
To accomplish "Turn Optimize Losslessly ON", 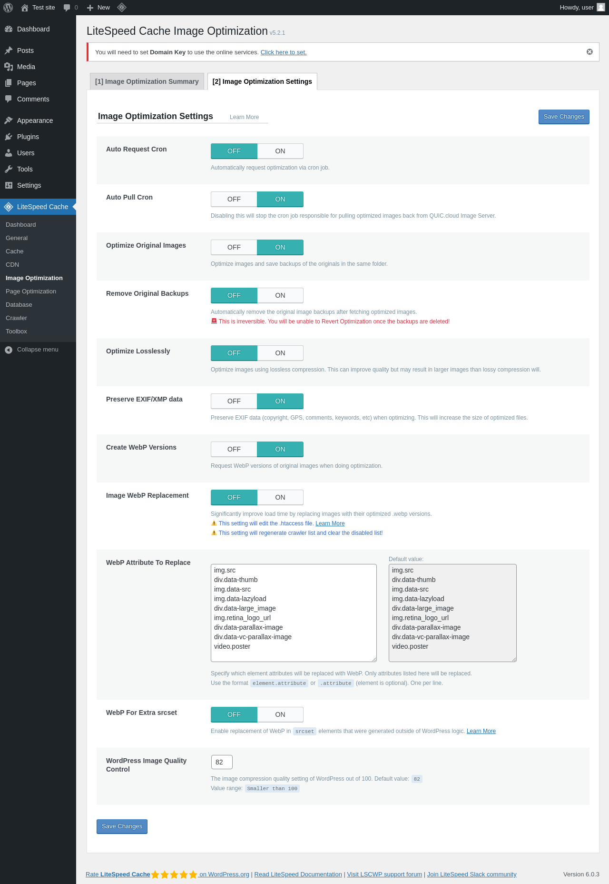I will pos(280,353).
